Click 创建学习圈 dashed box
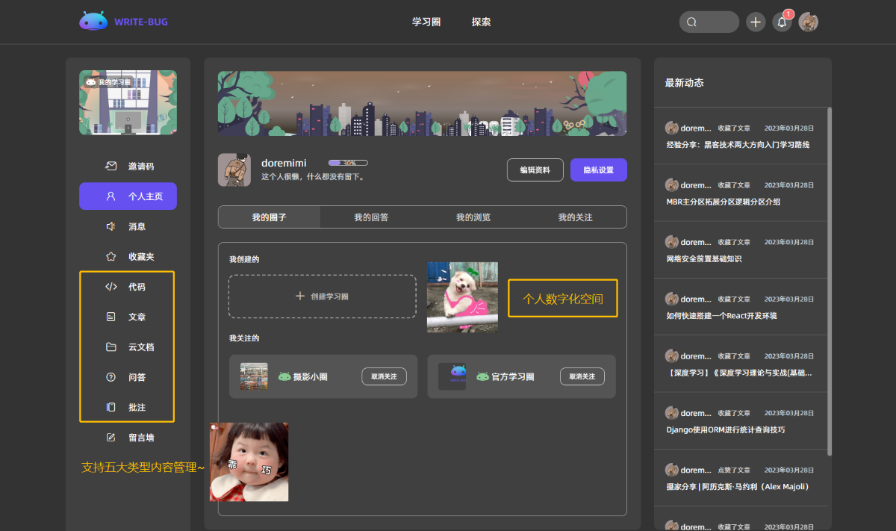The image size is (896, 531). click(x=323, y=296)
